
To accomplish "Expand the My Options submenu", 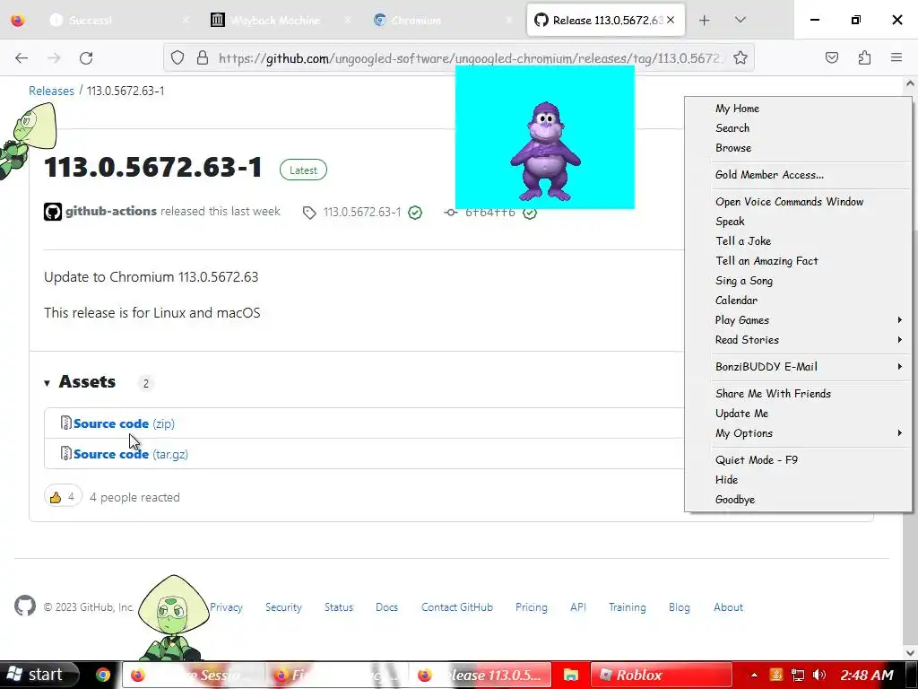I will click(798, 433).
